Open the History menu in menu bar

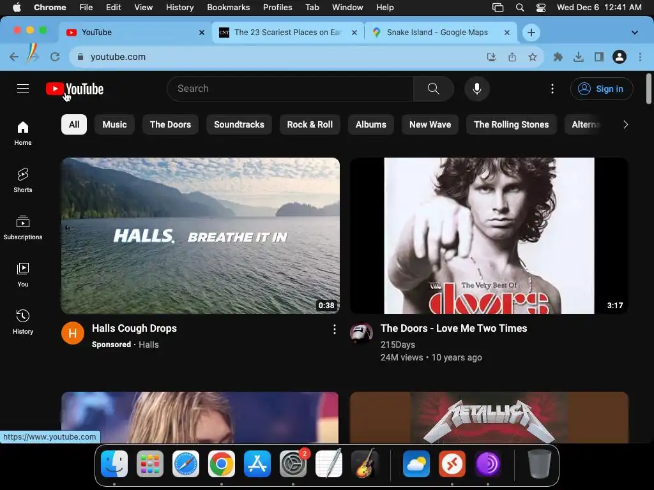point(179,8)
